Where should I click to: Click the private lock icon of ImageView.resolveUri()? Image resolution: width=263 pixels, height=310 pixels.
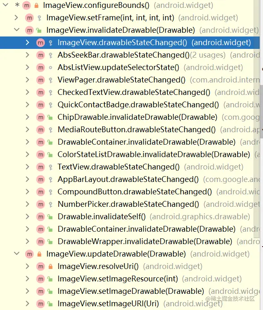coord(51,266)
